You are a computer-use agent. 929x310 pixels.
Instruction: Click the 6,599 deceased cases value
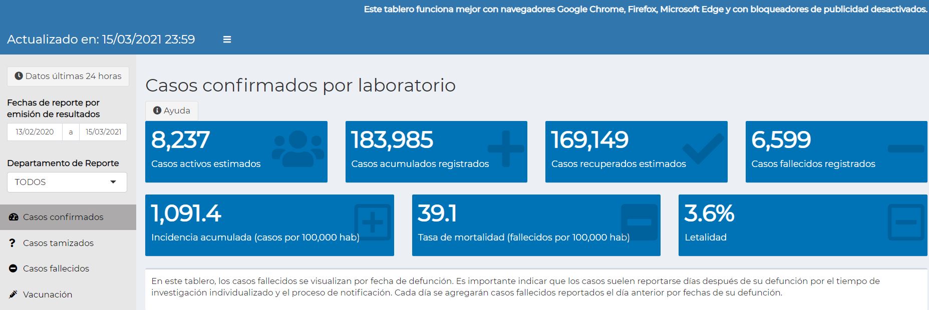pos(781,140)
